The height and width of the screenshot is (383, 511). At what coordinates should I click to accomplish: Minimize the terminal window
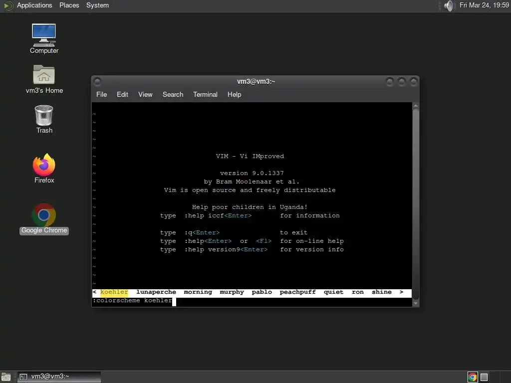click(389, 82)
